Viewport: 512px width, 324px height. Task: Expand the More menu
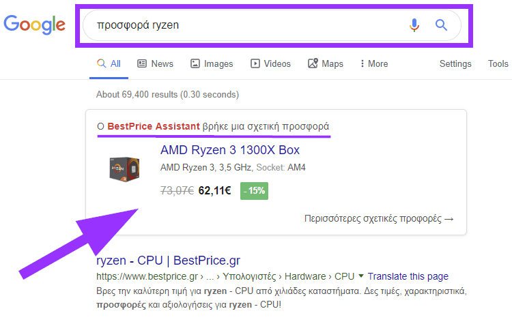pyautogui.click(x=374, y=63)
